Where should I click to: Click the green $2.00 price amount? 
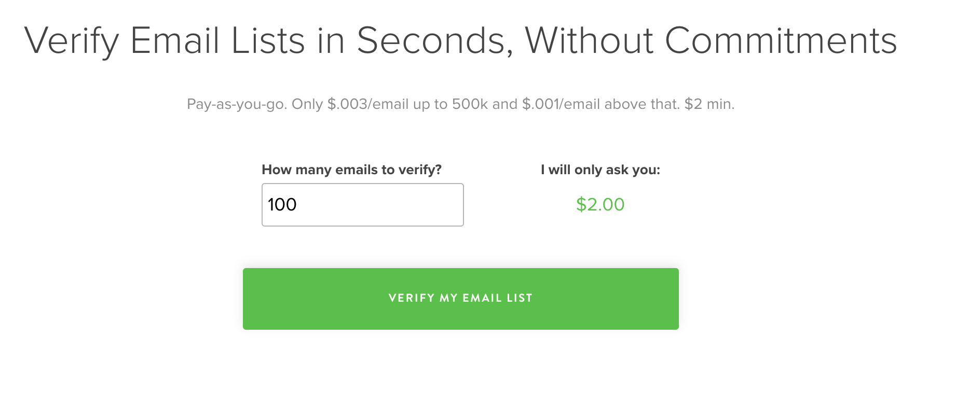click(600, 204)
